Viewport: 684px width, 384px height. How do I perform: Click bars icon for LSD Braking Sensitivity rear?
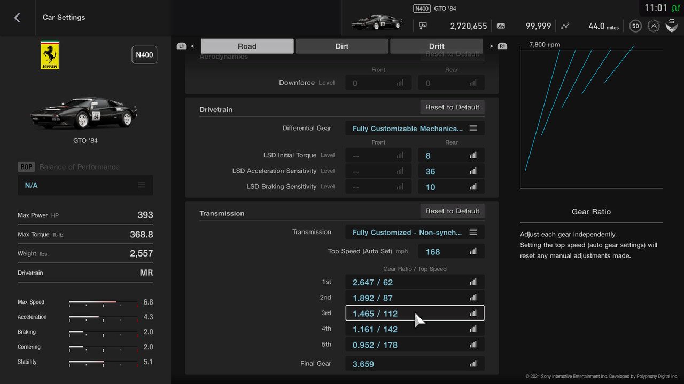pos(473,187)
